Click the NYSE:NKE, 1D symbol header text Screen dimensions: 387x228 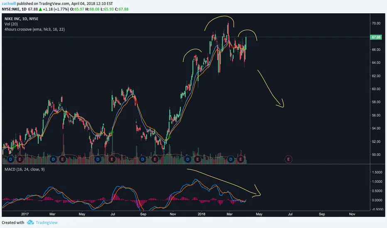coord(14,9)
